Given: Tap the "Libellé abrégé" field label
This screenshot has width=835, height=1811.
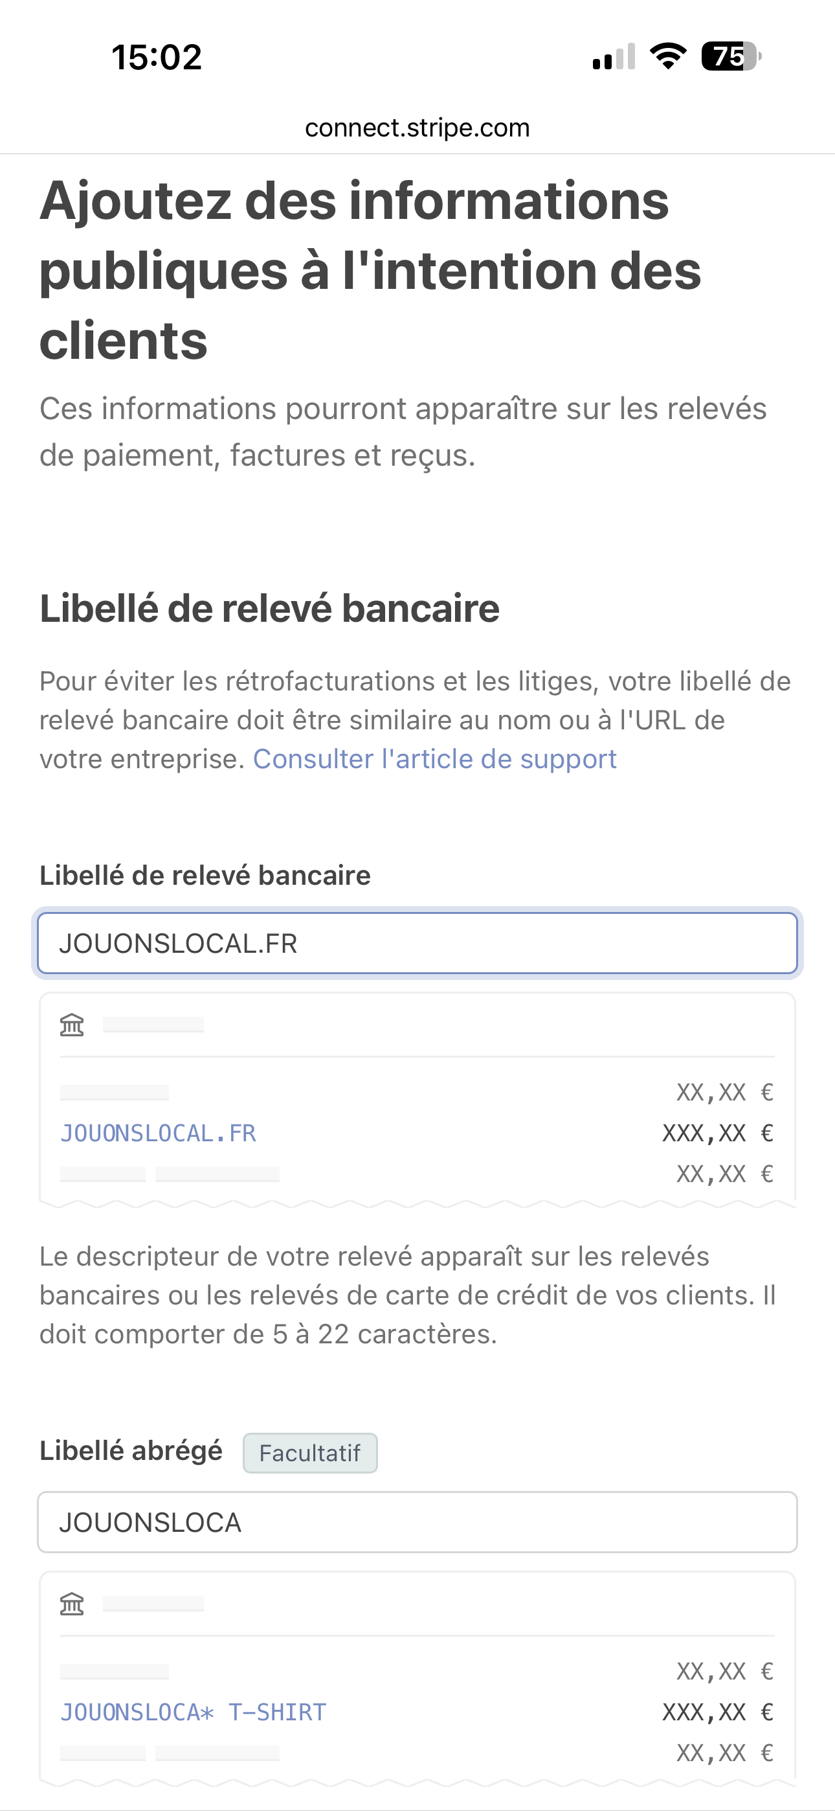Looking at the screenshot, I should pos(131,1451).
